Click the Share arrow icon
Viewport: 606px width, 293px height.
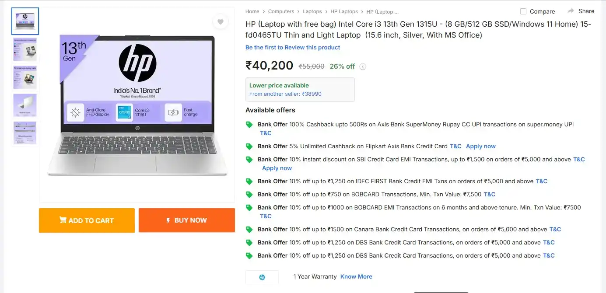(x=571, y=11)
